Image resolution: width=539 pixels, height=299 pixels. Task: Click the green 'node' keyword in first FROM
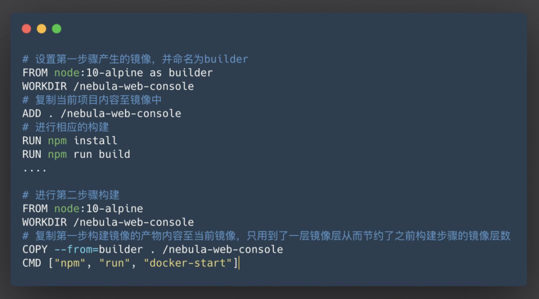point(67,73)
